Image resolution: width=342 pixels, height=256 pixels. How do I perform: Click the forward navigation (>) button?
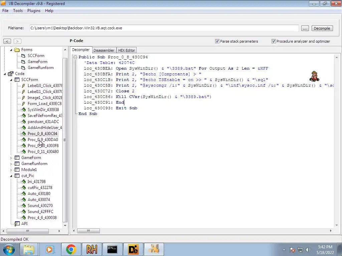[x=17, y=41]
